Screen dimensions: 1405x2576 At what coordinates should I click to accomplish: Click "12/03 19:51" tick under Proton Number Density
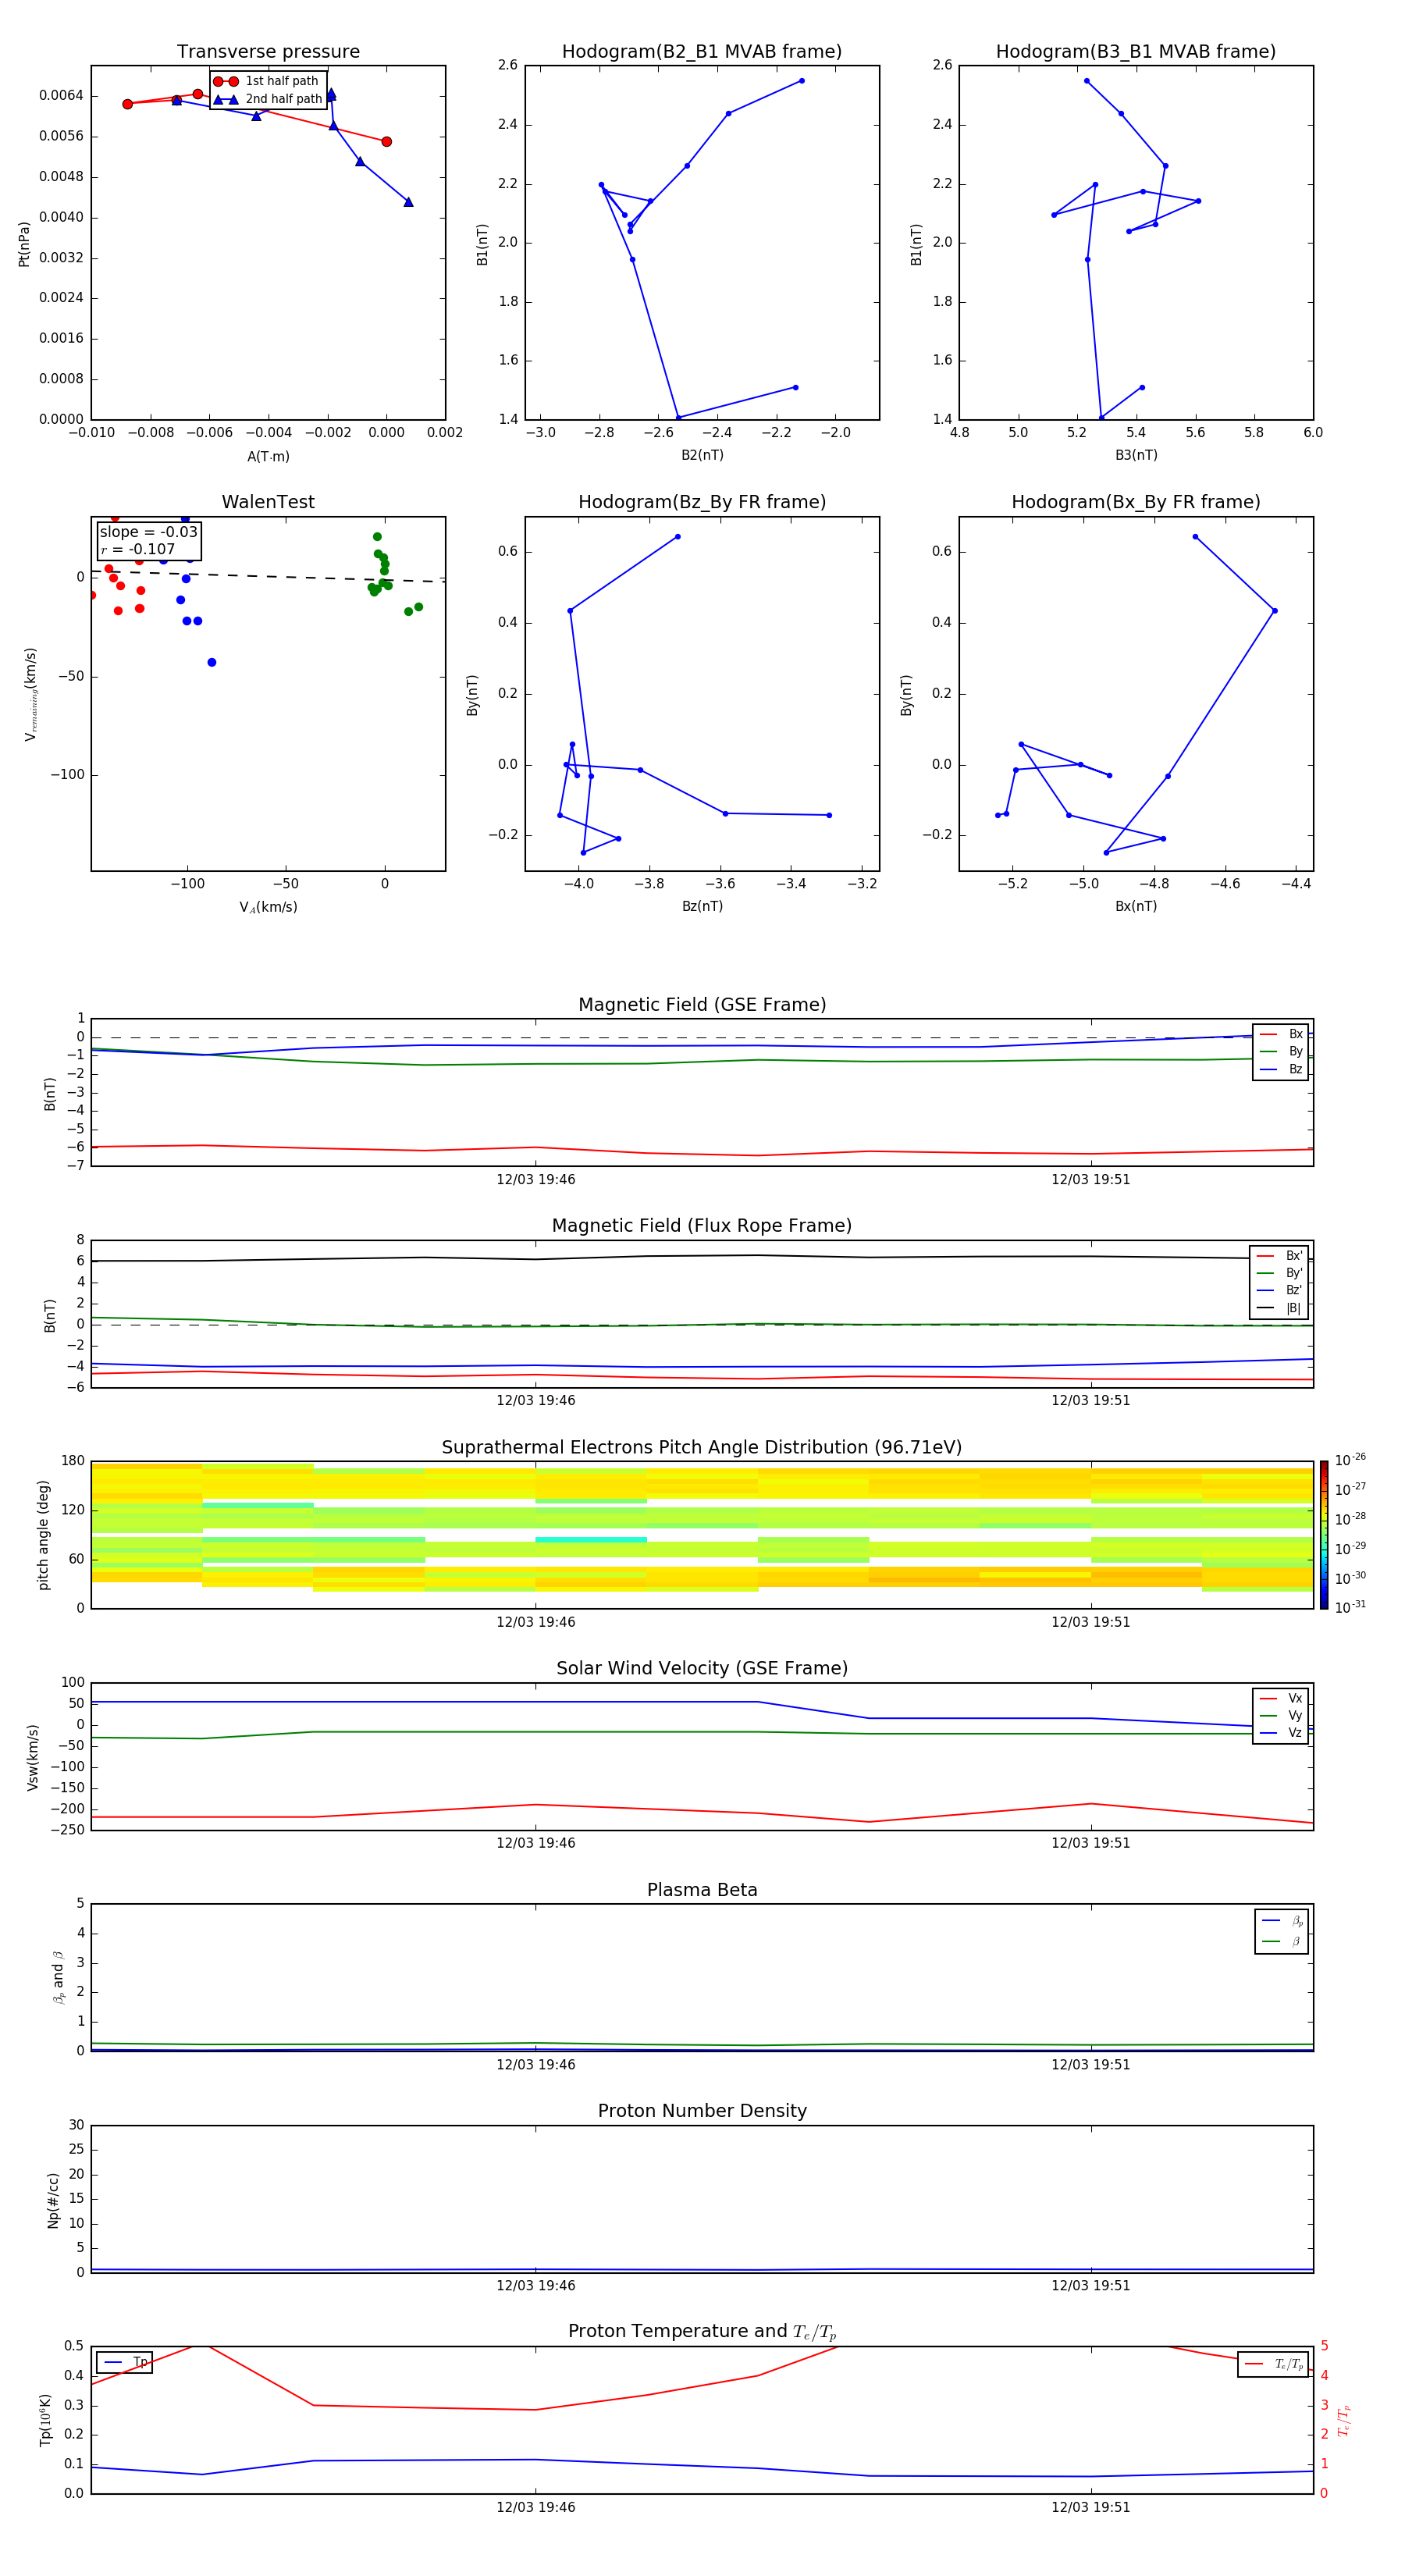(1091, 2285)
